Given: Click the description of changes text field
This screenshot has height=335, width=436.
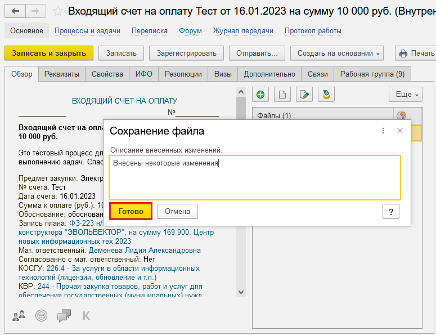Looking at the screenshot, I should pos(255,177).
